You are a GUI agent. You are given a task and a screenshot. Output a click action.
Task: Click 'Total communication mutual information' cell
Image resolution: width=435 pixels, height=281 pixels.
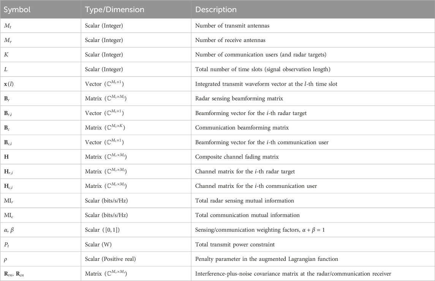[x=247, y=215]
